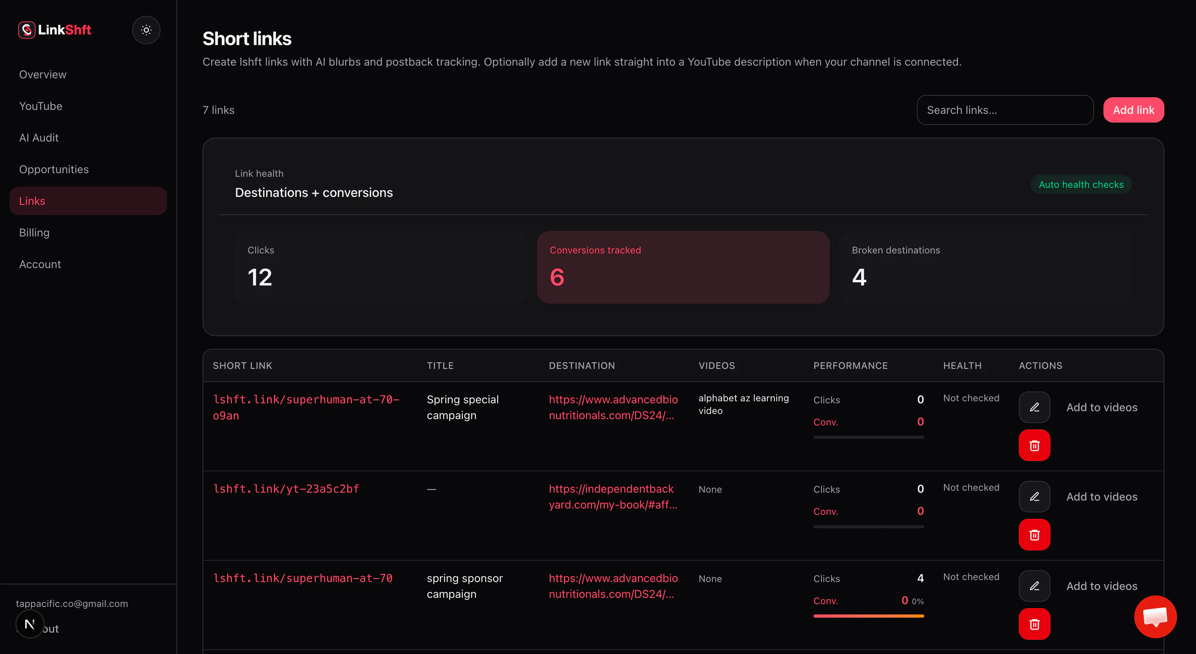Screen dimensions: 1196x654
Task: Click the VIDEOS column header
Action: 717,365
